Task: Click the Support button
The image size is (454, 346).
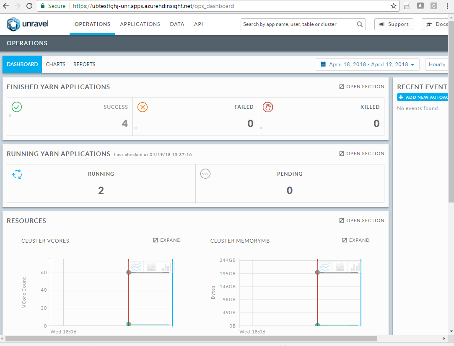Action: [394, 24]
